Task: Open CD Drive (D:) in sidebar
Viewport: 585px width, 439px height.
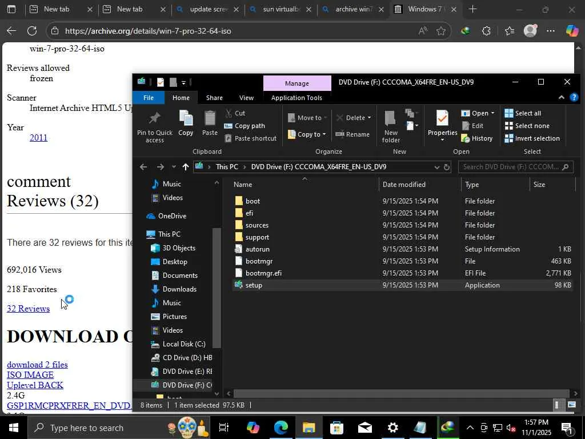Action: pyautogui.click(x=187, y=358)
